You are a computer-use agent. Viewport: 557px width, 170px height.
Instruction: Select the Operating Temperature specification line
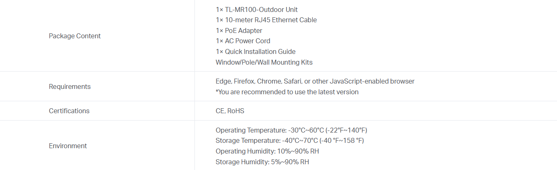point(291,130)
